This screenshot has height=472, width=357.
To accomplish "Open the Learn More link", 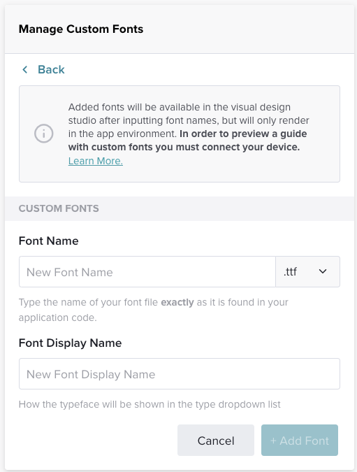I will [95, 161].
